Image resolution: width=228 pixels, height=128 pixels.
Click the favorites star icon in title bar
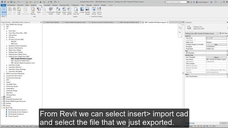click(194, 2)
